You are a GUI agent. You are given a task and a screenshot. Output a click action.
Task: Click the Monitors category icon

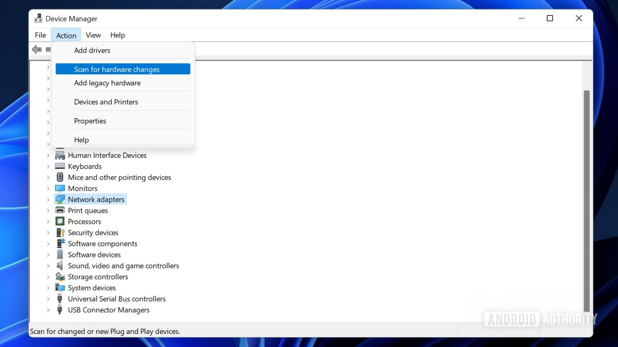point(59,188)
